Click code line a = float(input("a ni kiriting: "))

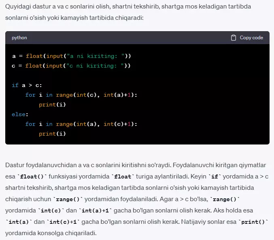tap(72, 56)
